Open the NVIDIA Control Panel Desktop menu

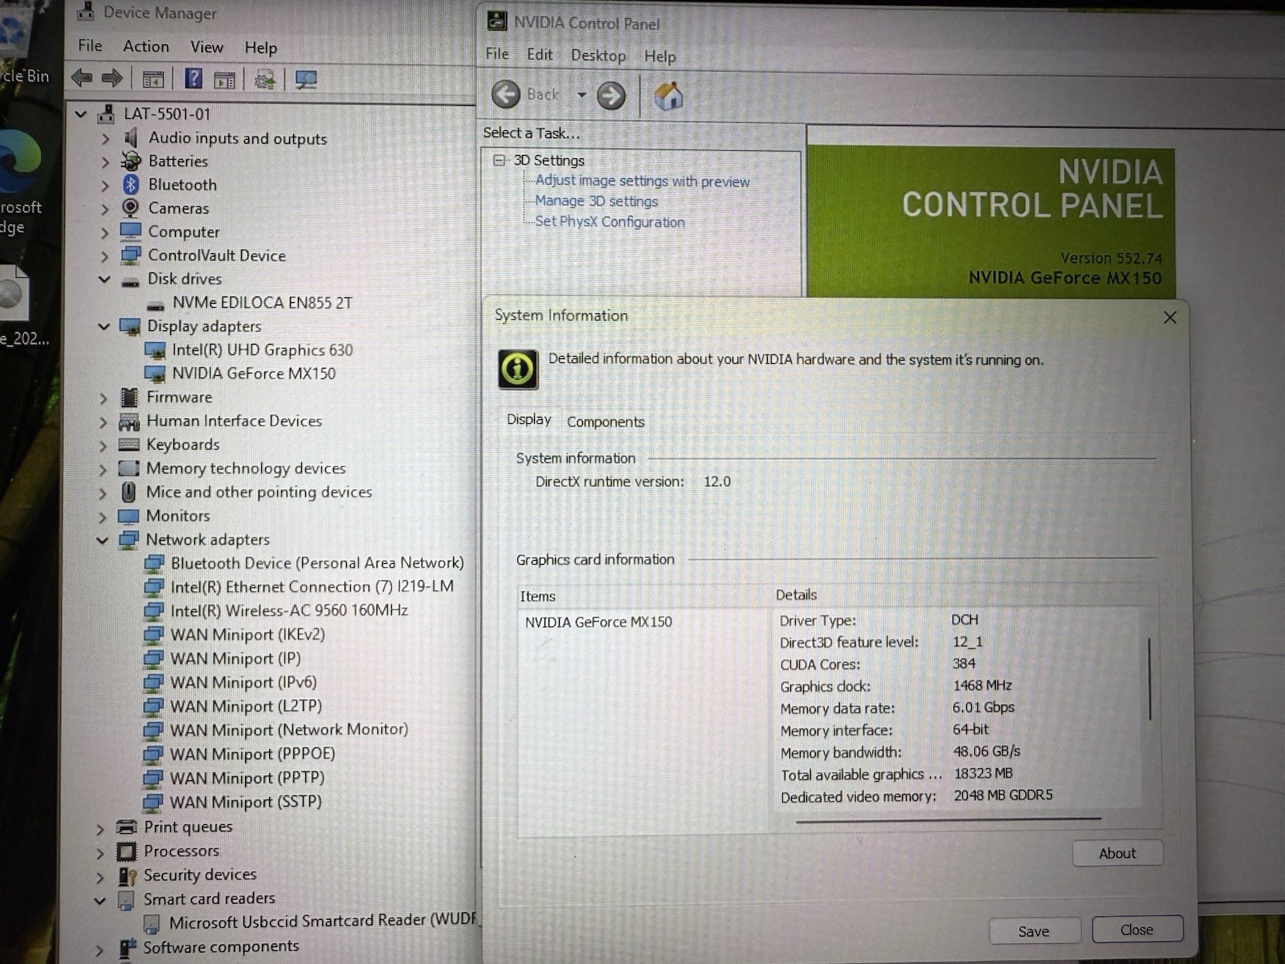pos(598,55)
